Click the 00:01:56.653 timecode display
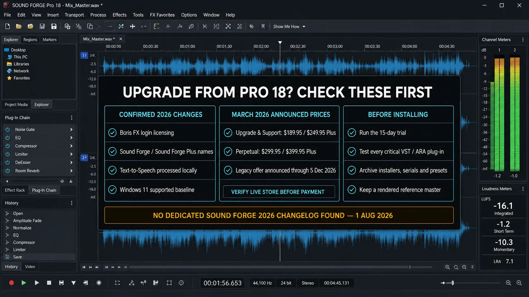The width and height of the screenshot is (529, 297). [222, 283]
